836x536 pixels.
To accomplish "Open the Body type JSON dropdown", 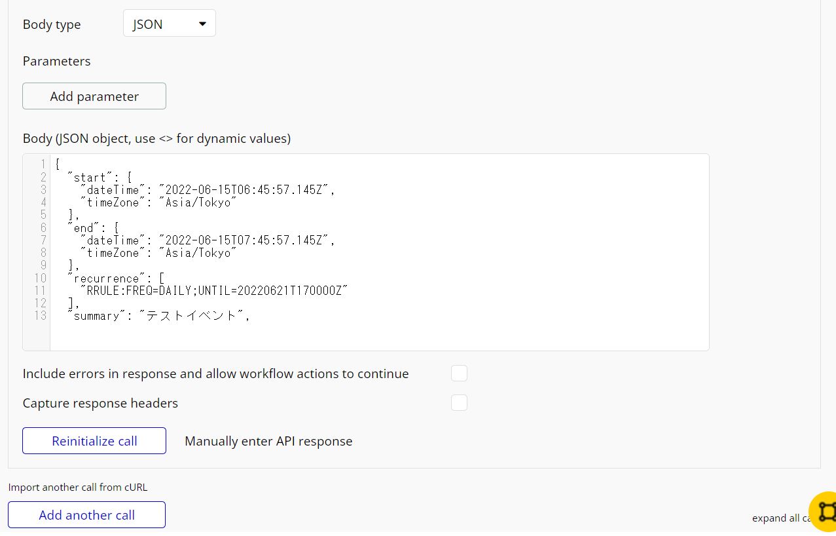I will click(169, 24).
